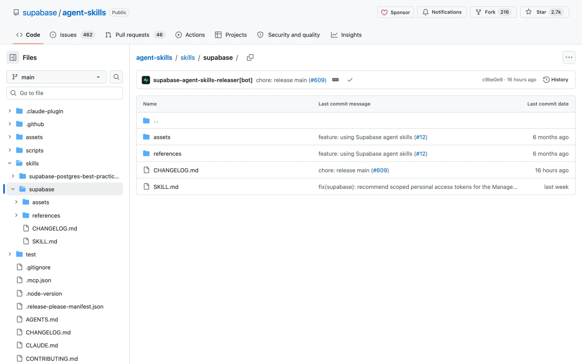
Task: View commit History
Action: [555, 80]
